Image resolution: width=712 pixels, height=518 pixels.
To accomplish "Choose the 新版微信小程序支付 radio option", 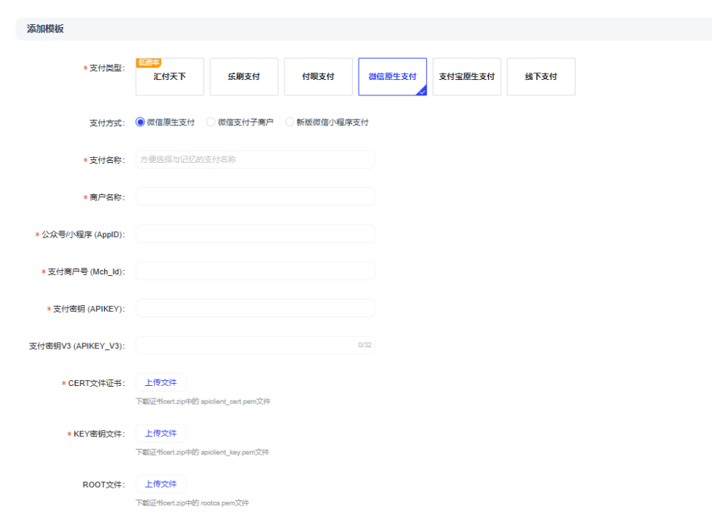I will (290, 123).
